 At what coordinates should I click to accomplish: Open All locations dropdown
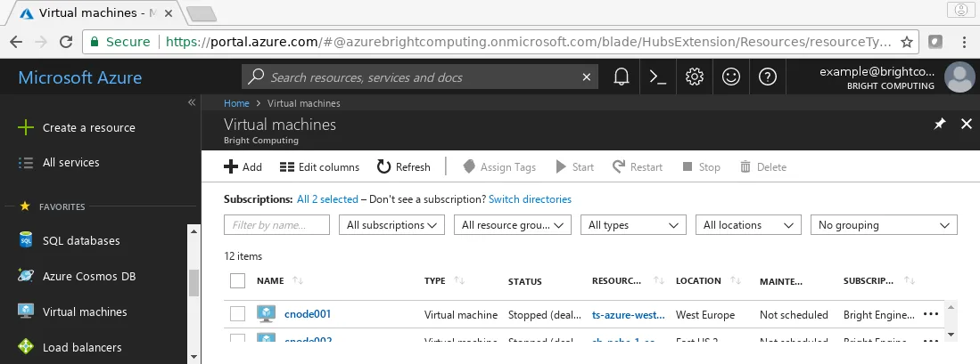click(x=748, y=225)
